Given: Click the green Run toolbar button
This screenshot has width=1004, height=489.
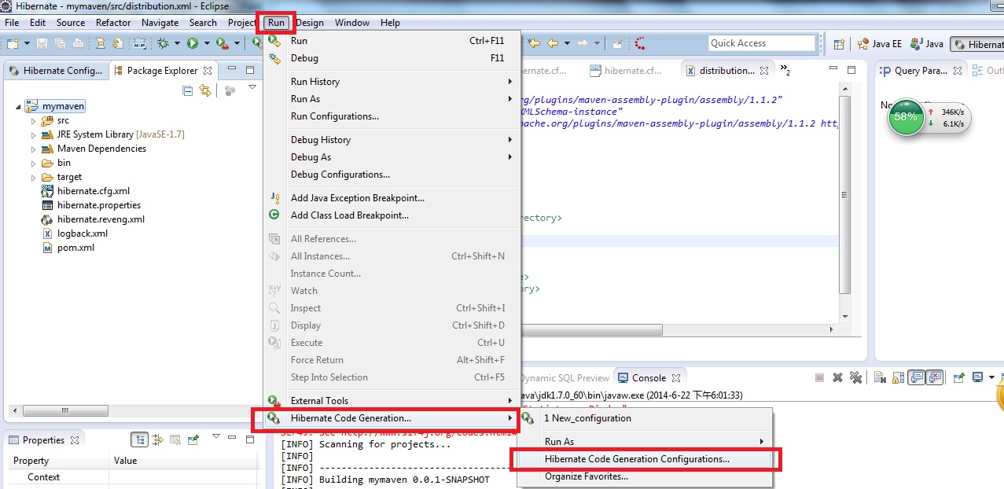Looking at the screenshot, I should pos(192,43).
